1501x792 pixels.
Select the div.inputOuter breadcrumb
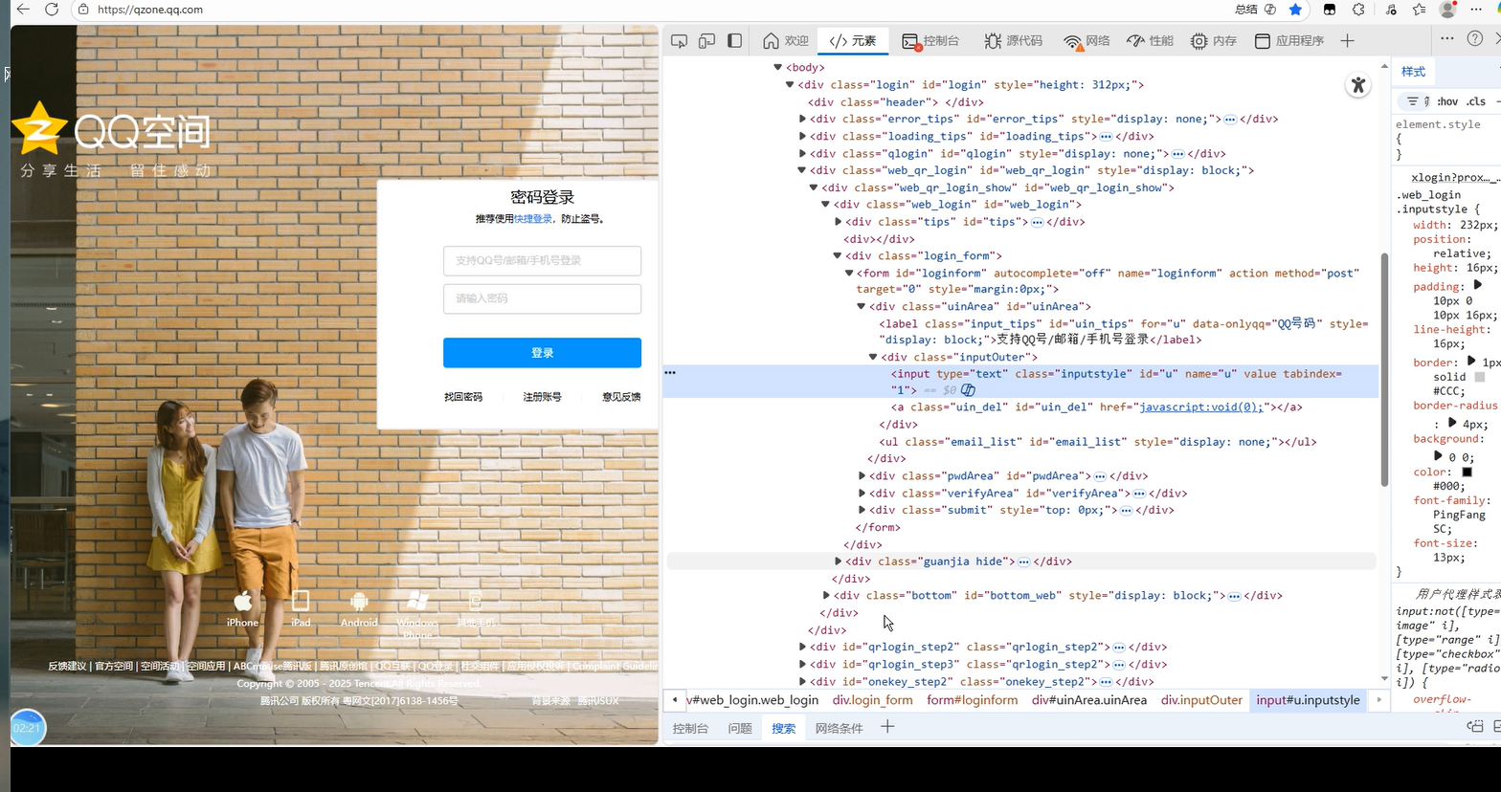click(x=1201, y=700)
